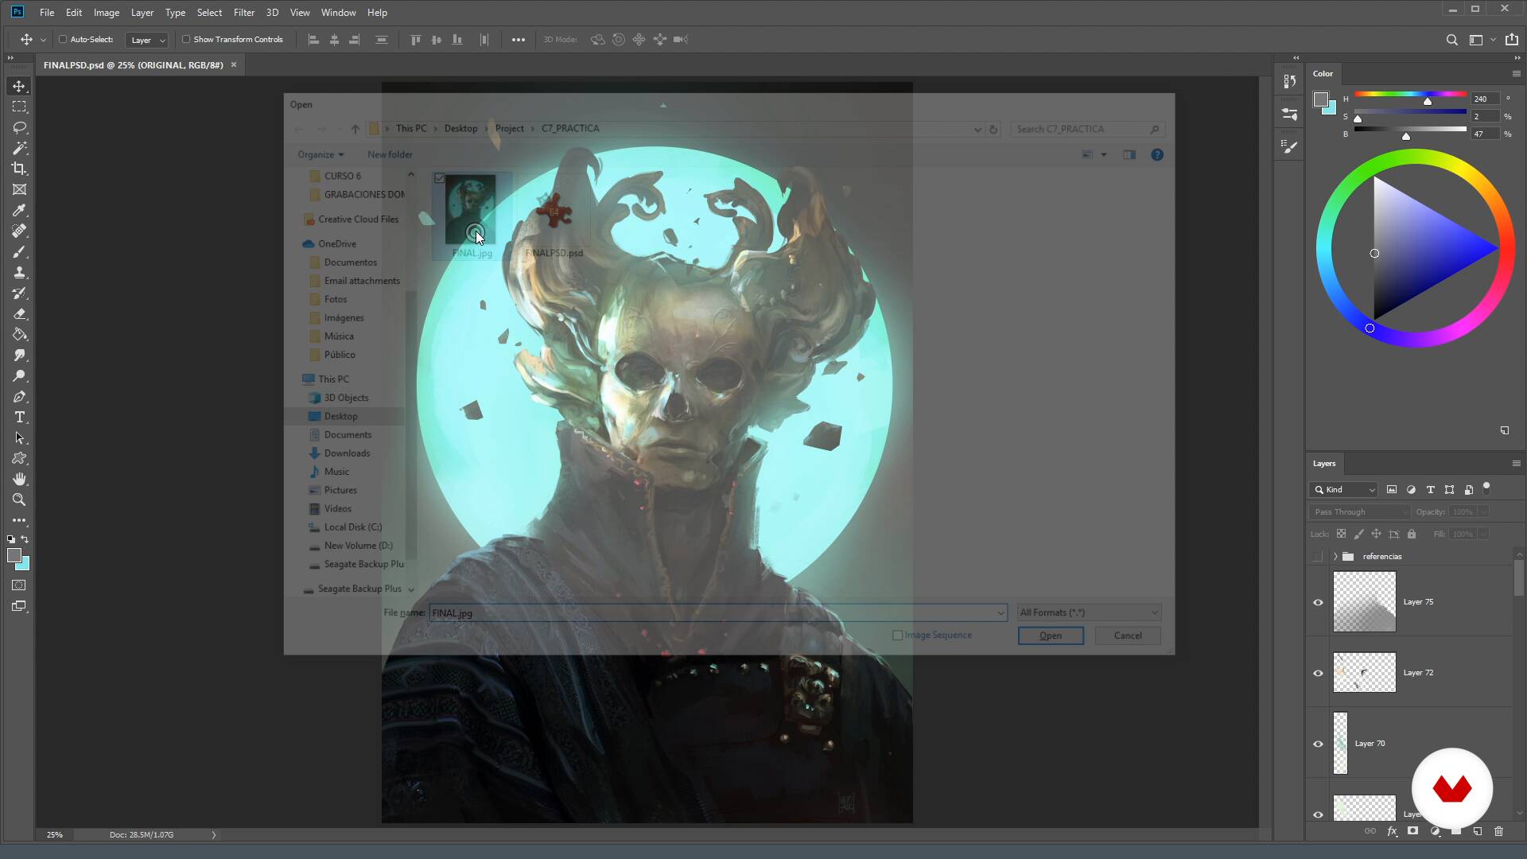Screen dimensions: 1527x859
Task: Select the Path Selection tool
Action: coord(20,437)
